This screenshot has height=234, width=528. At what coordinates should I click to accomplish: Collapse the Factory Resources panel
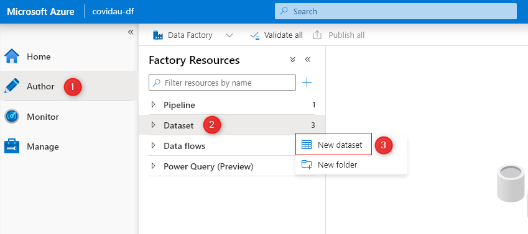point(307,60)
